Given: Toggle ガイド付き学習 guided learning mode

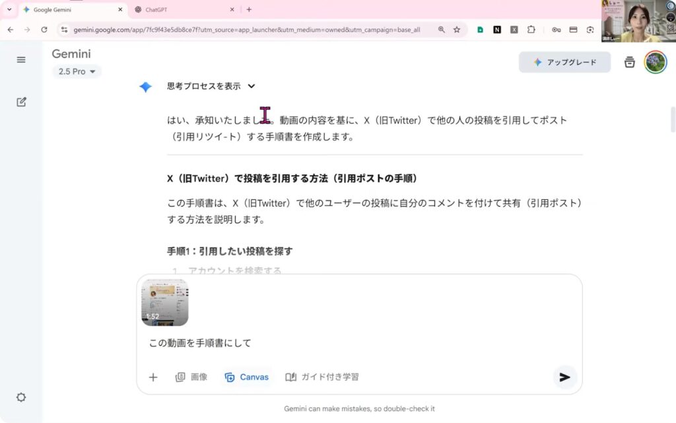Looking at the screenshot, I should [322, 377].
